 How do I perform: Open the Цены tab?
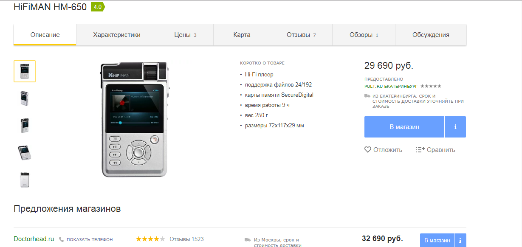[185, 35]
